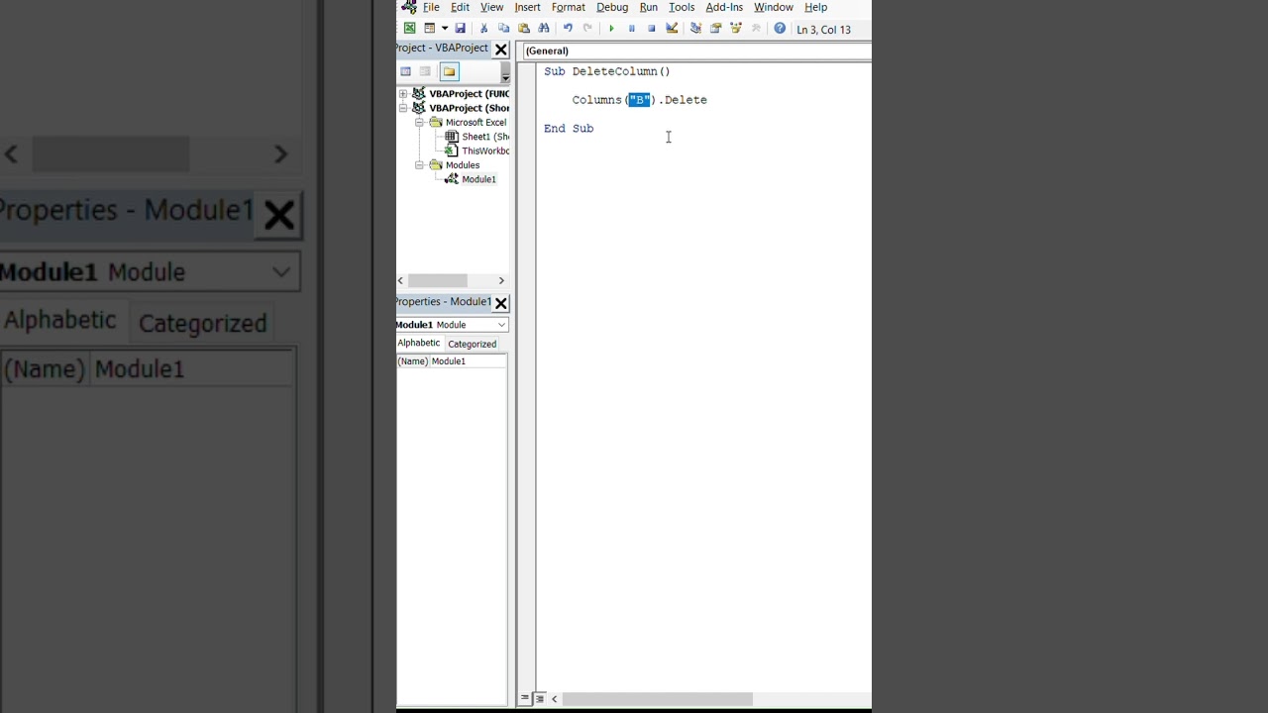Click the code window horizontal scrollbar thumb
This screenshot has height=713, width=1268.
coord(658,699)
